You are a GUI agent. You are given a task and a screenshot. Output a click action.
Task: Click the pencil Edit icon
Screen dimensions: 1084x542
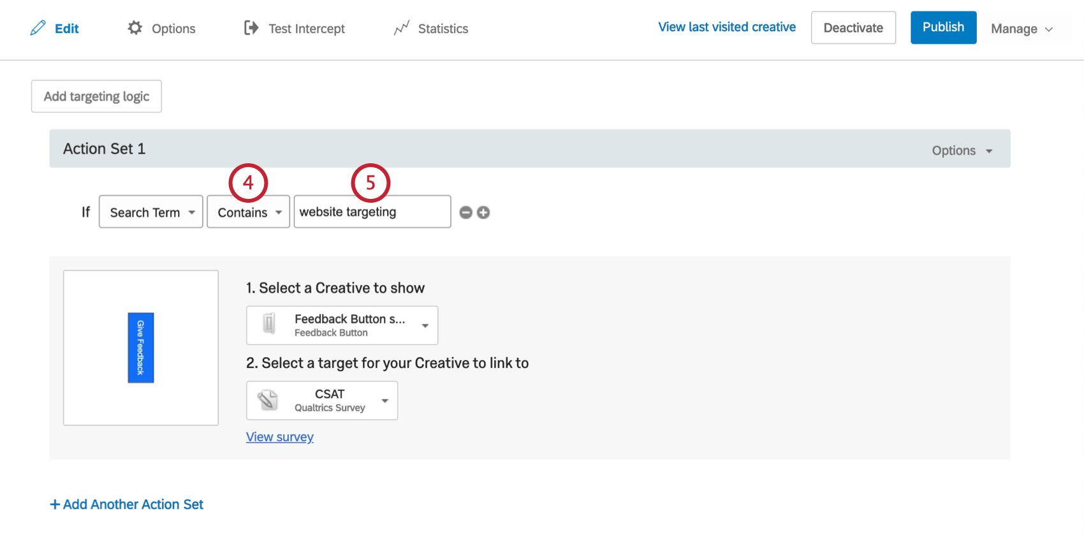pyautogui.click(x=38, y=28)
